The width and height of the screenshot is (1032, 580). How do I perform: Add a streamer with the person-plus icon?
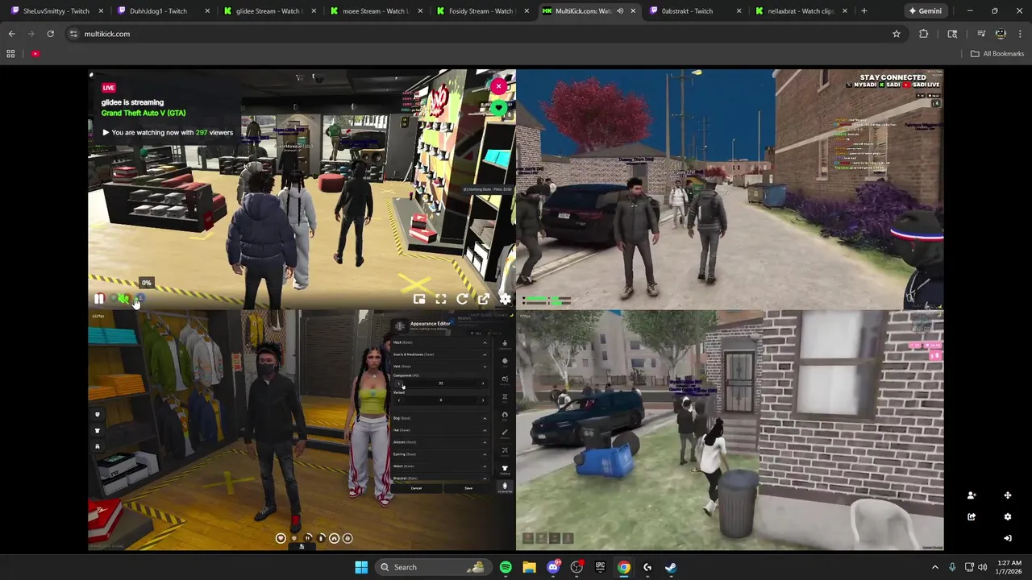point(972,495)
